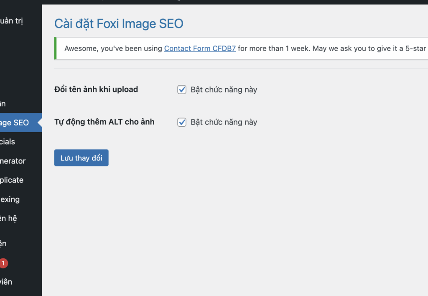
Task: Click 'Bật chức năng này' beside image rename option
Action: click(x=224, y=89)
